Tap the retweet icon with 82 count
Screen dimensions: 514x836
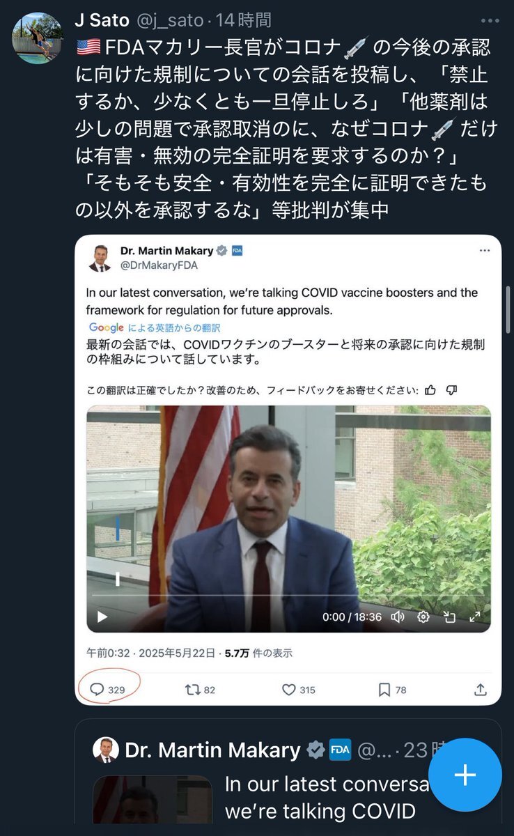pyautogui.click(x=192, y=690)
